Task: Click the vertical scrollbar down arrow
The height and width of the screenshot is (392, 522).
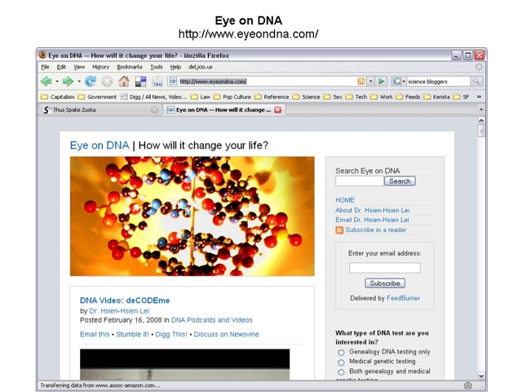Action: pos(481,376)
